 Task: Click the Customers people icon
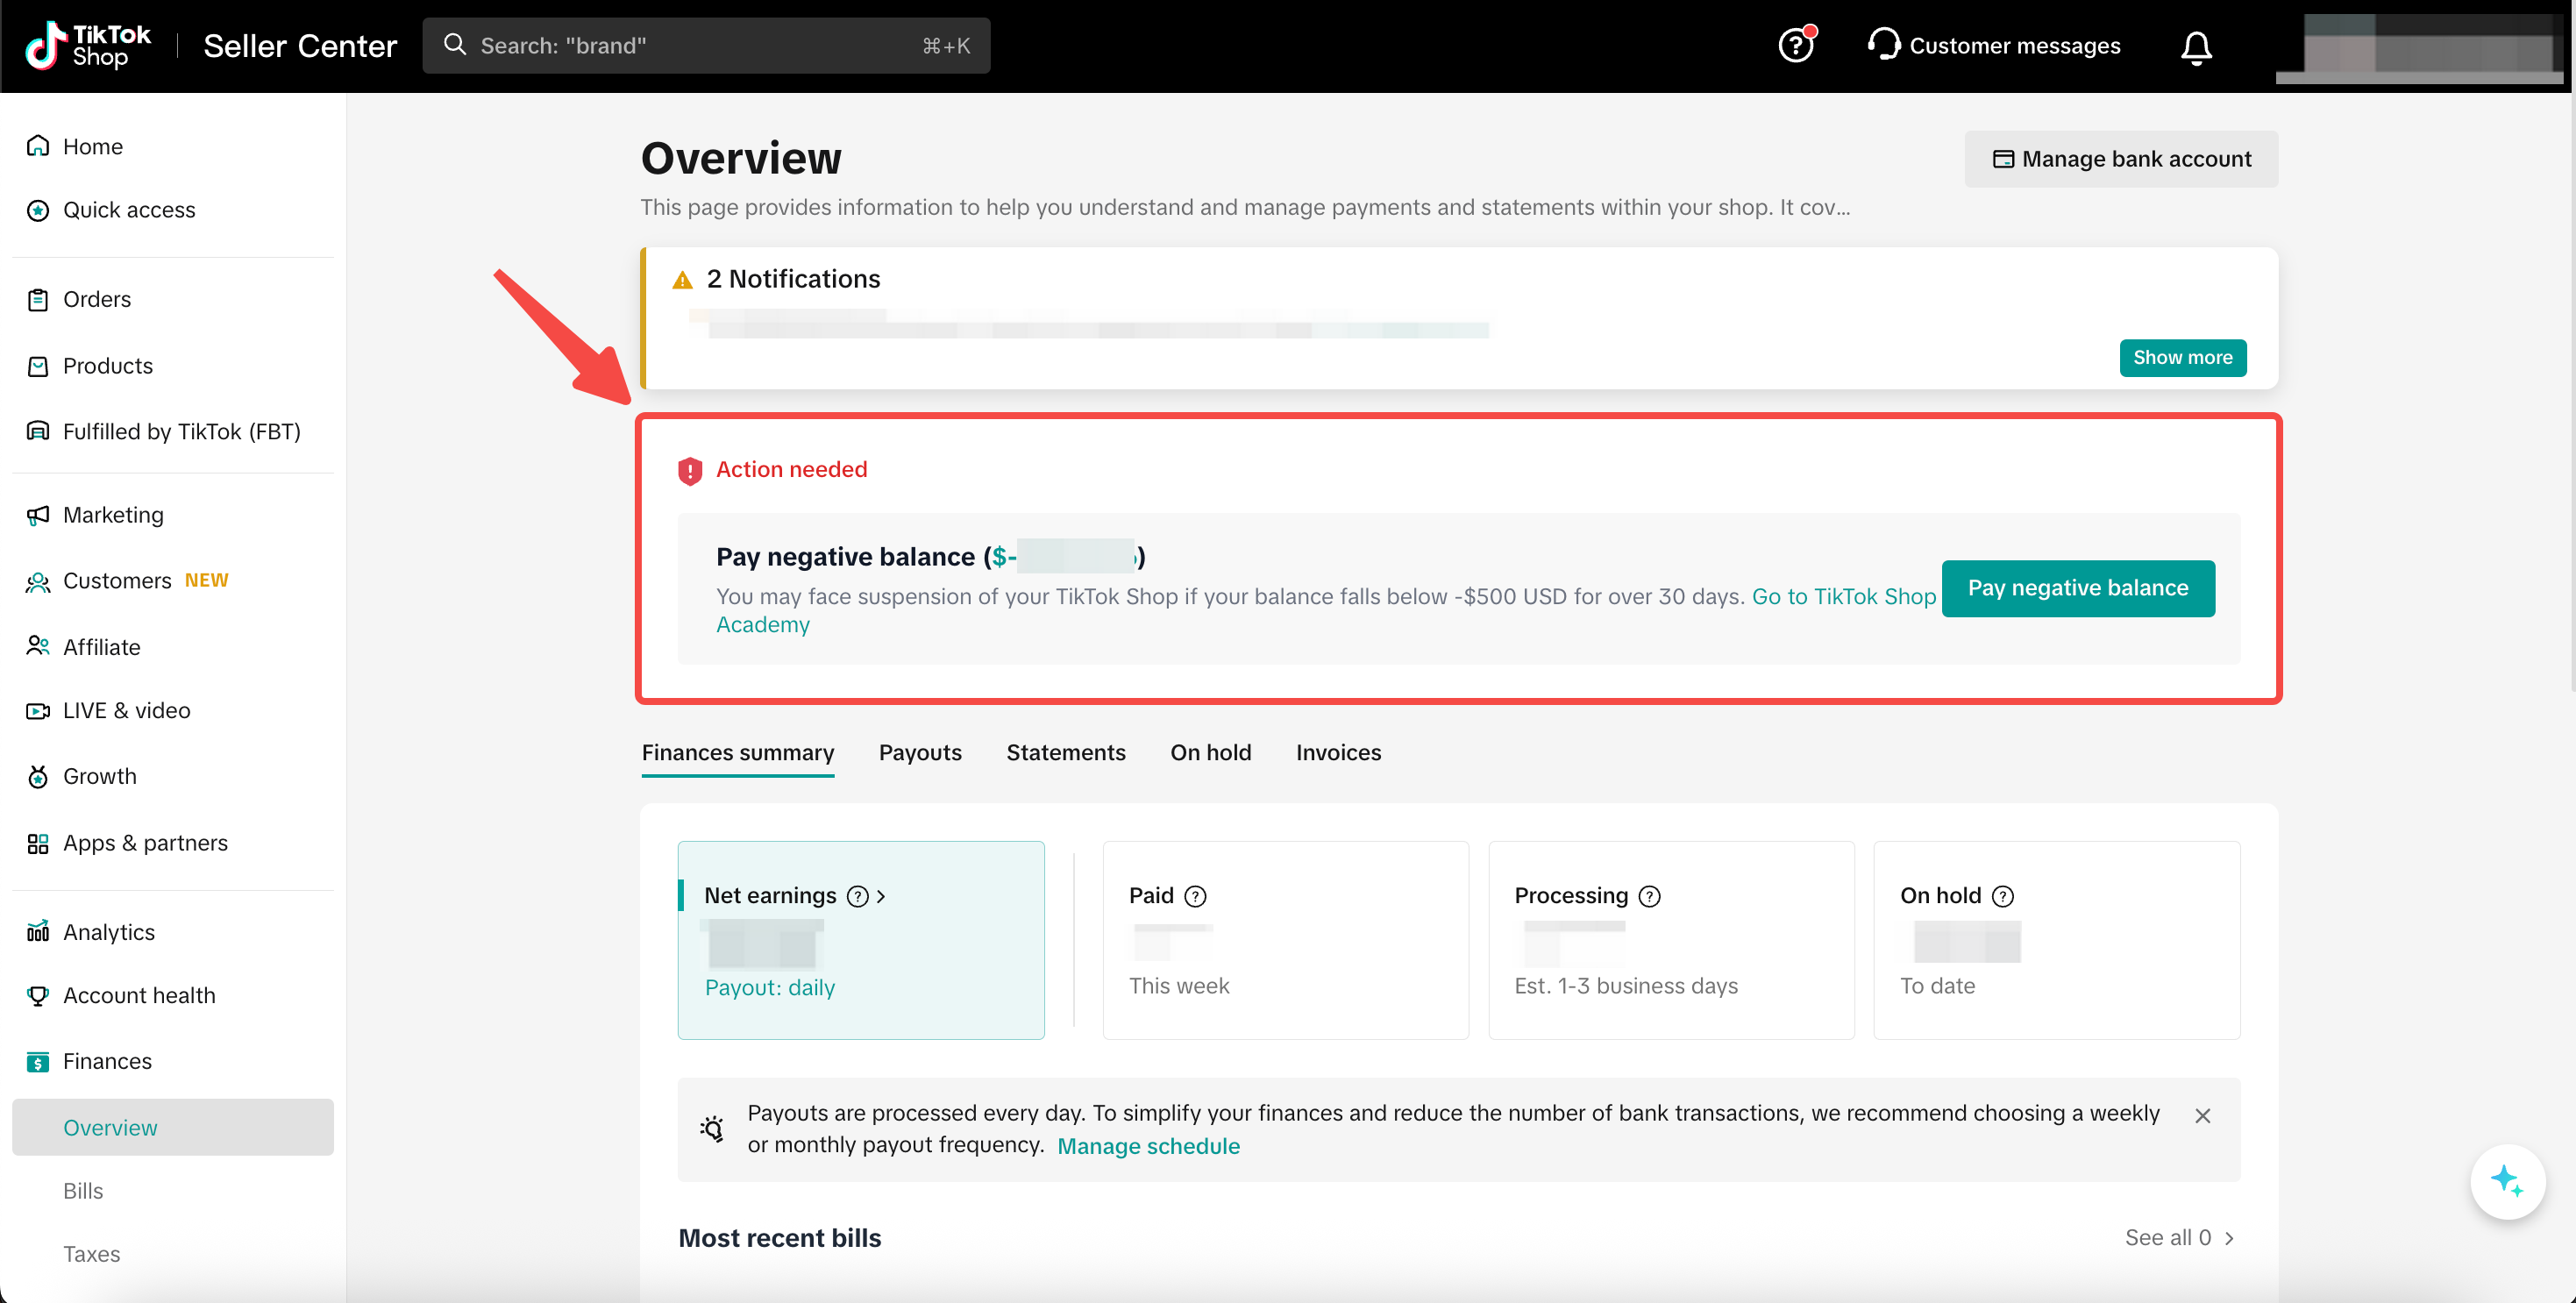[38, 582]
